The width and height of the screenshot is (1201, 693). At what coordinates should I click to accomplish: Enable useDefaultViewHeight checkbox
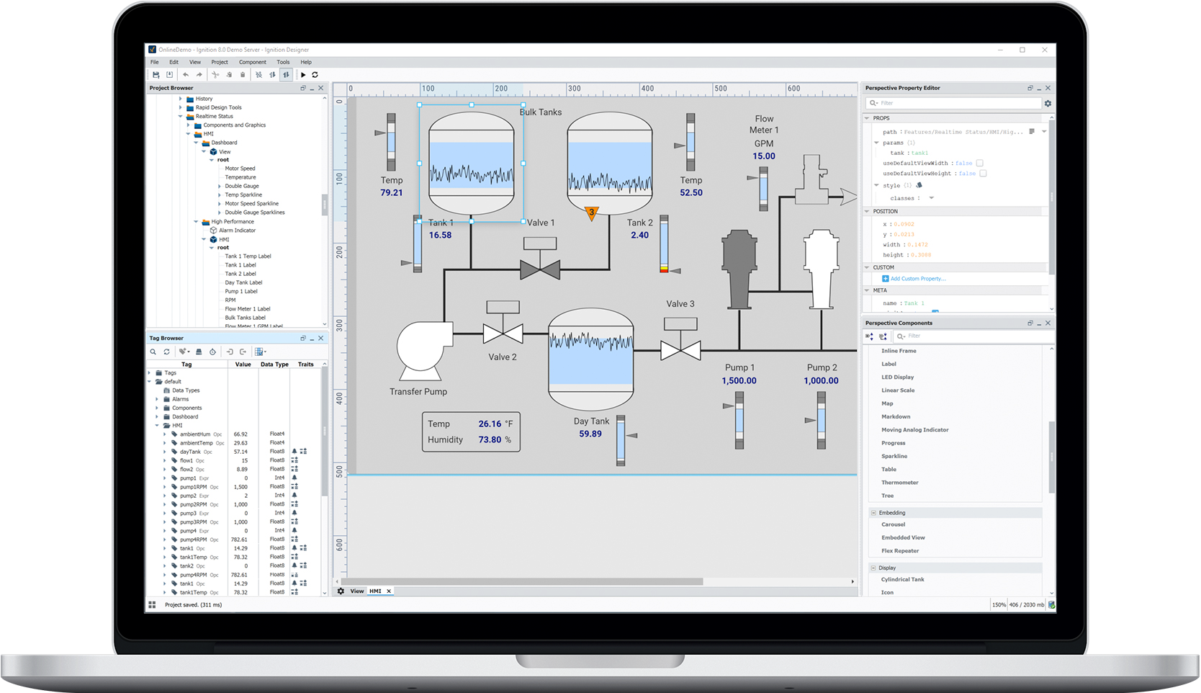pos(981,173)
